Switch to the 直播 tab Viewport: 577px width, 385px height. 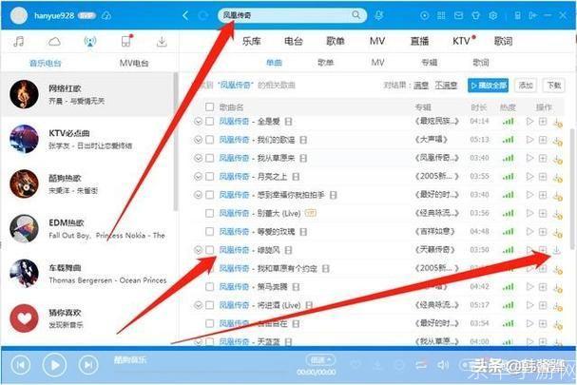pyautogui.click(x=419, y=41)
